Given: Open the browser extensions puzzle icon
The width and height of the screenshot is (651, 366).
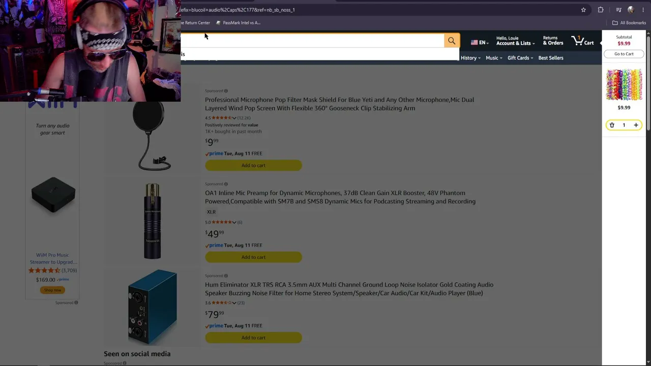Looking at the screenshot, I should click(x=601, y=10).
